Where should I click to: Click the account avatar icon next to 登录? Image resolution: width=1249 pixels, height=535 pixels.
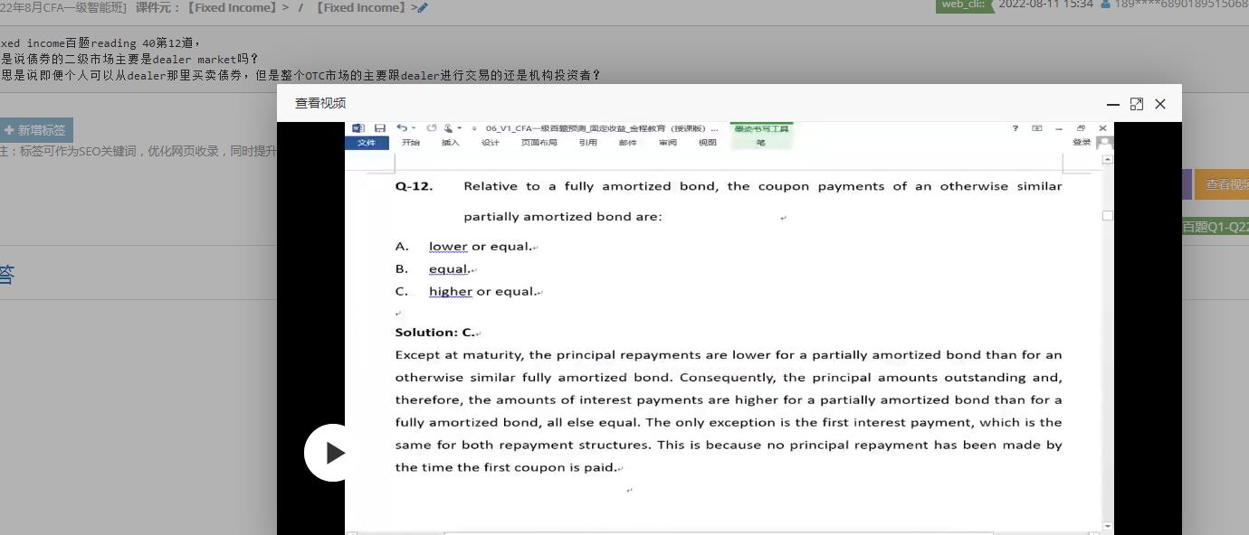[1104, 143]
